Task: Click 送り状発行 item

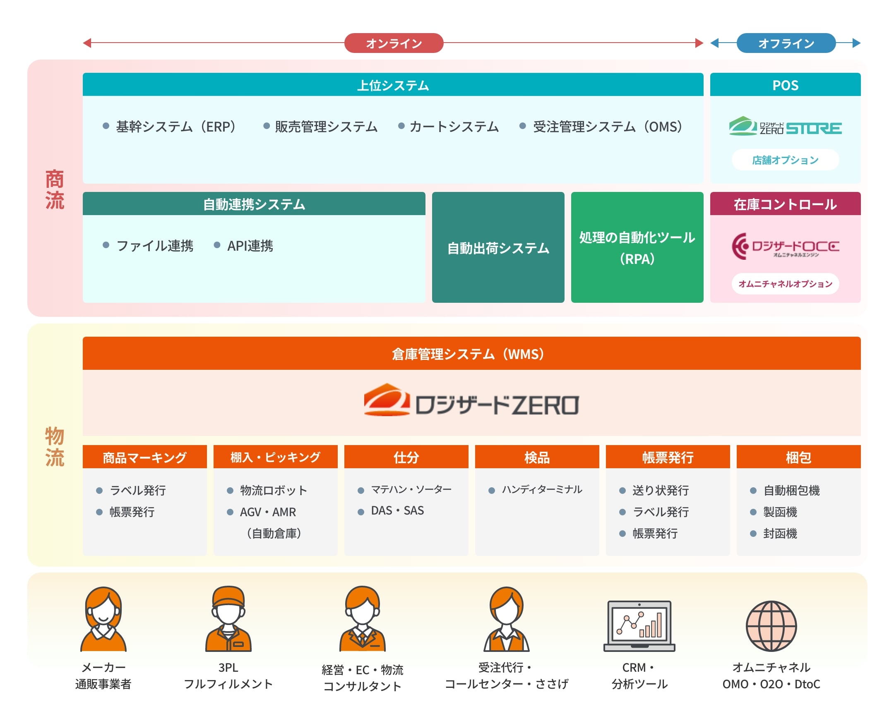Action: [661, 490]
